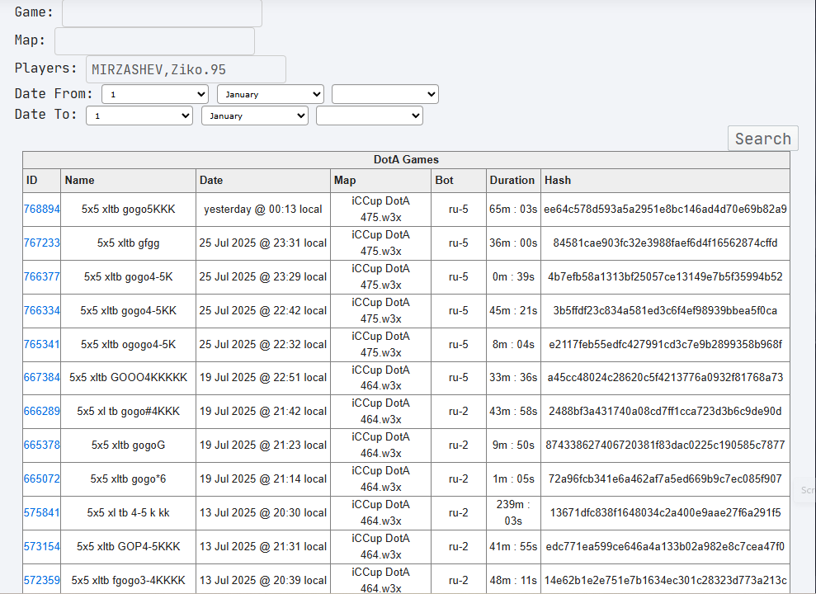This screenshot has height=594, width=816.
Task: Open the Date To day dropdown
Action: pos(139,115)
